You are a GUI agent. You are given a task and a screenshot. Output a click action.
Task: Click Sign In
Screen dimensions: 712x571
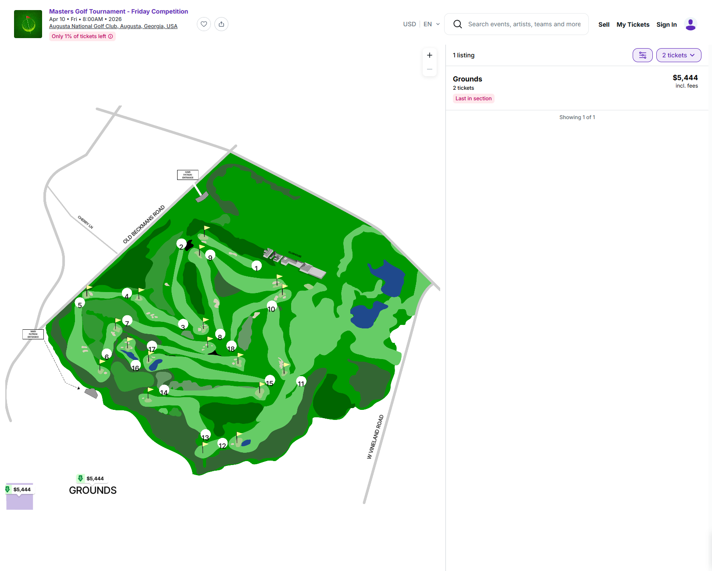pos(666,25)
